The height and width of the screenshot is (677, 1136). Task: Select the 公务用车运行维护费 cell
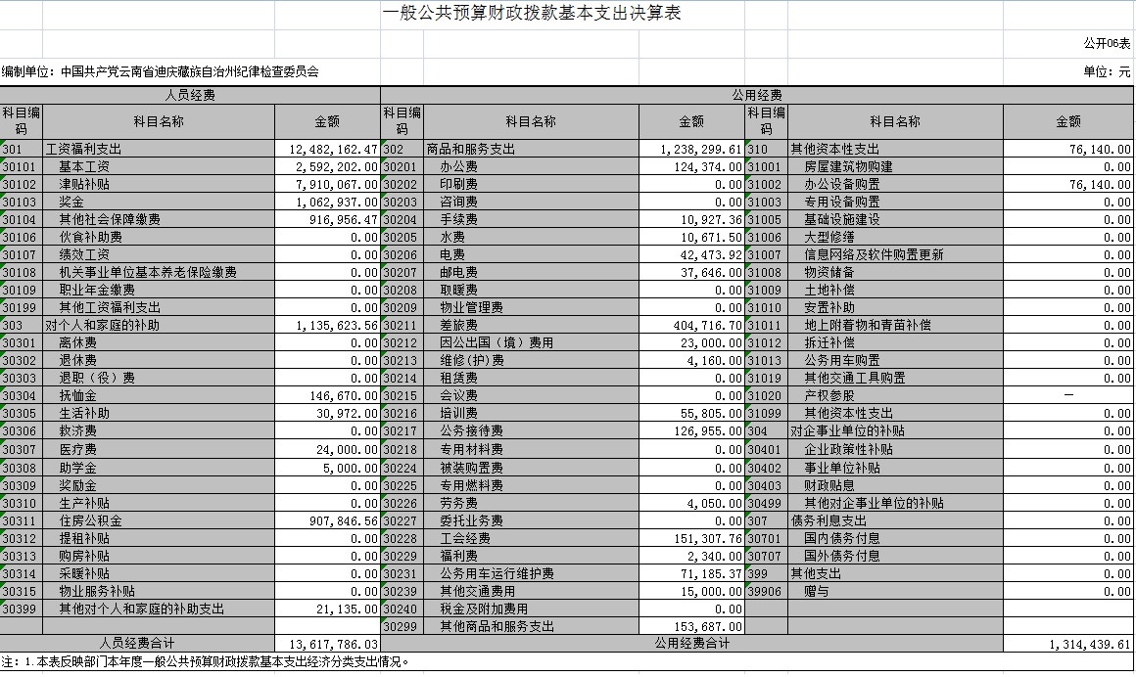click(531, 573)
